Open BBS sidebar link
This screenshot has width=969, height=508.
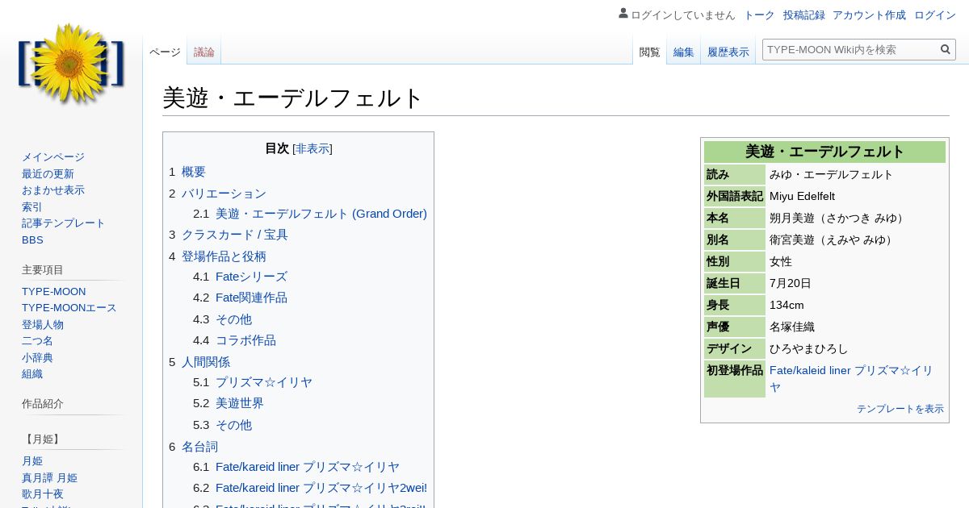(32, 240)
